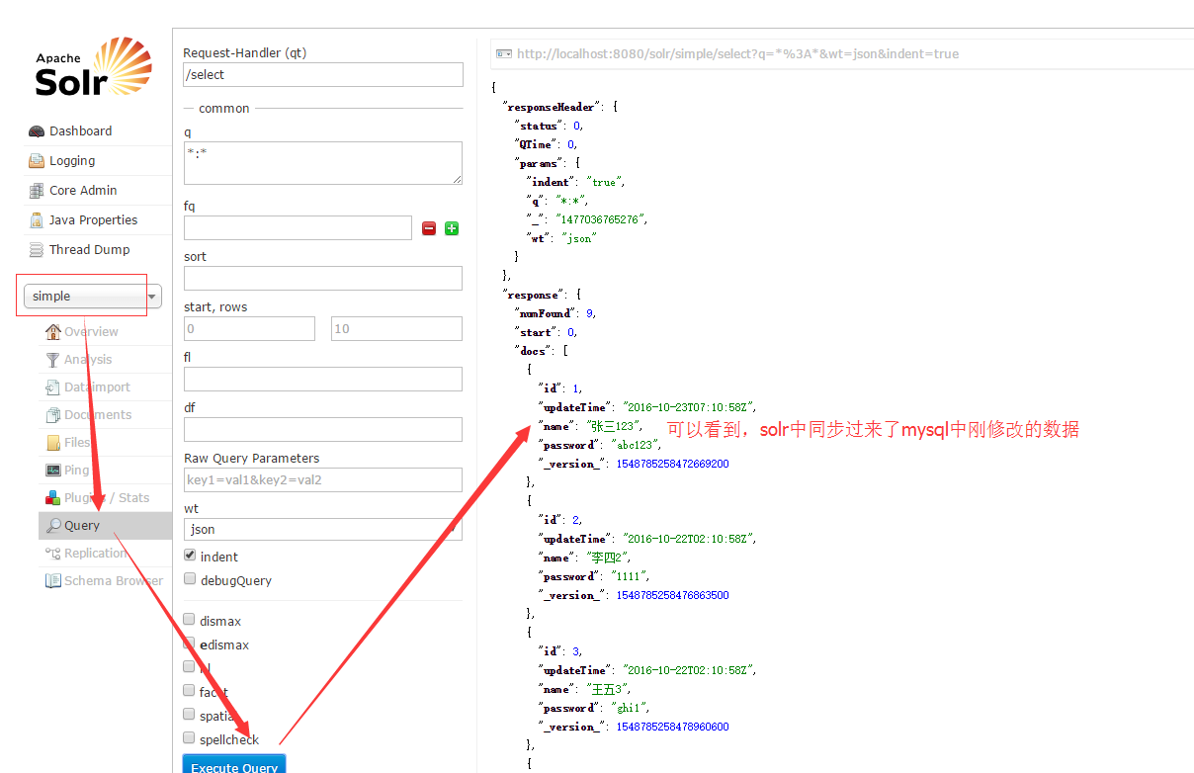Click the URL link icon

(x=503, y=53)
